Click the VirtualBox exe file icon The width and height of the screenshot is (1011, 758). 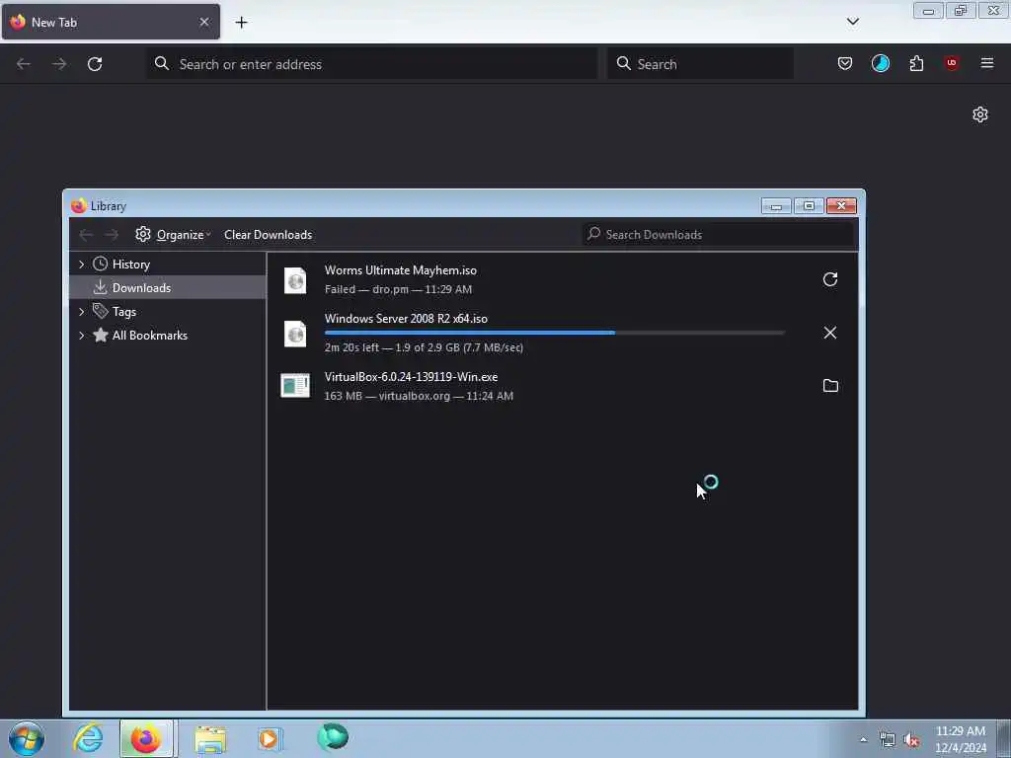[x=295, y=386]
